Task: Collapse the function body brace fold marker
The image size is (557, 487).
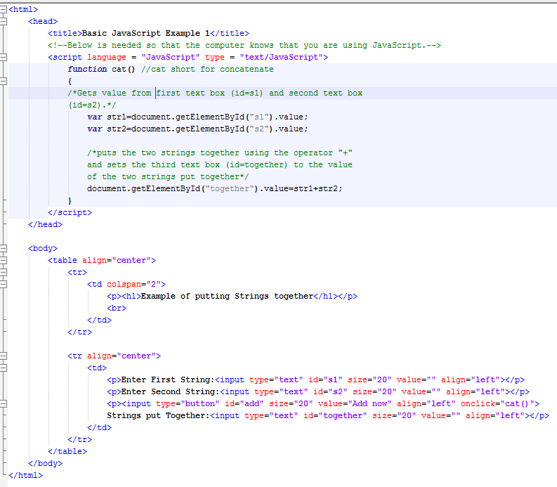Action: coord(4,82)
